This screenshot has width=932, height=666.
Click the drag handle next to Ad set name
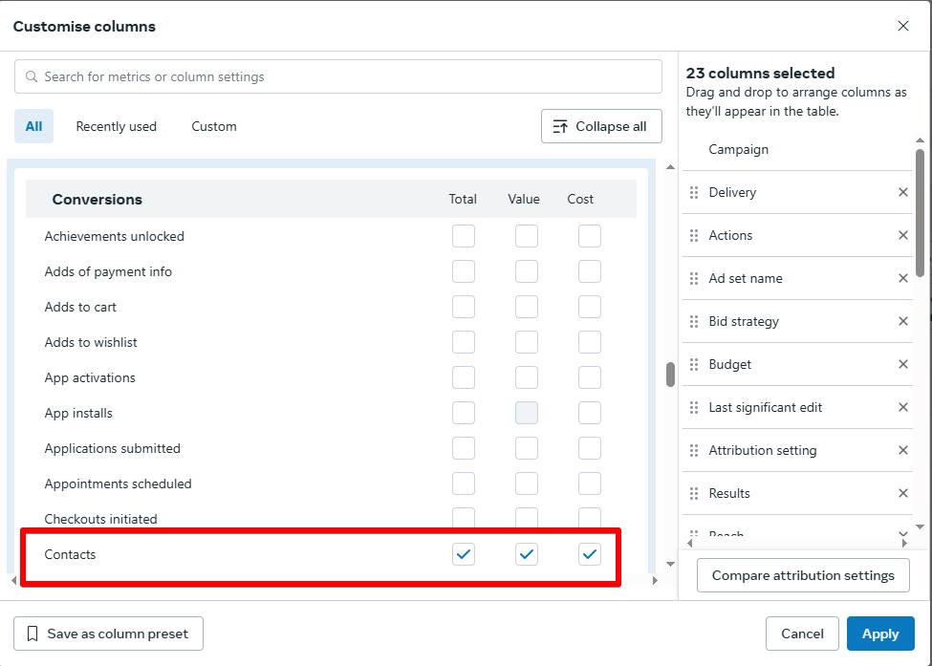[694, 279]
